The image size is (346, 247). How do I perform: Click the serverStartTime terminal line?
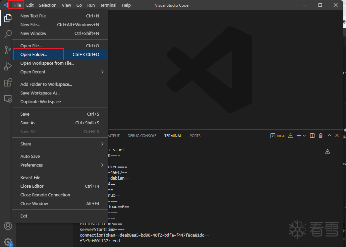(102, 230)
